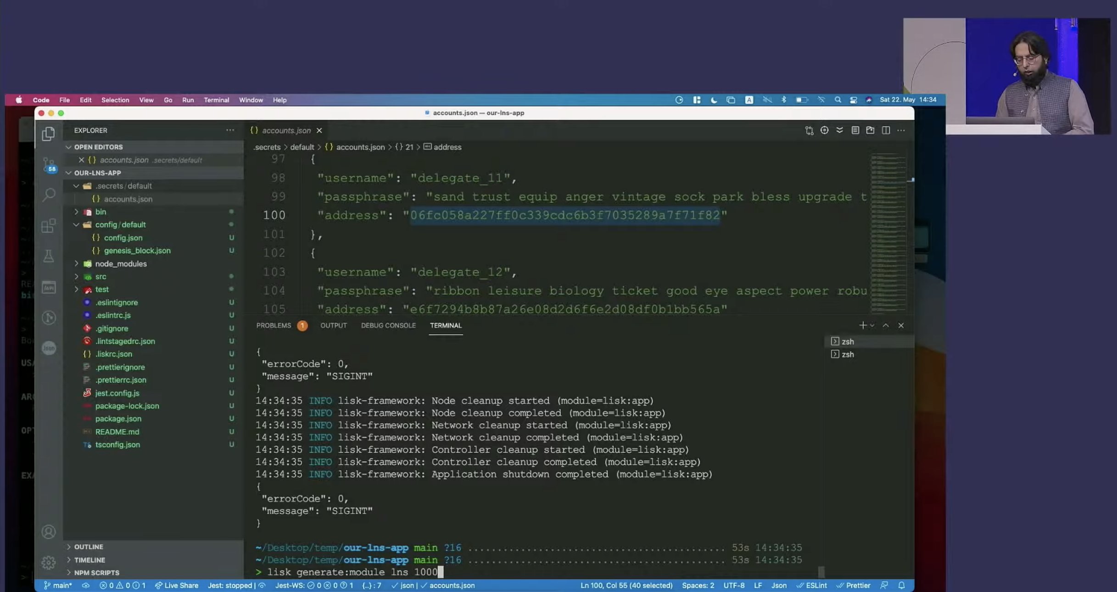
Task: Open package.json file in explorer
Action: pos(118,419)
